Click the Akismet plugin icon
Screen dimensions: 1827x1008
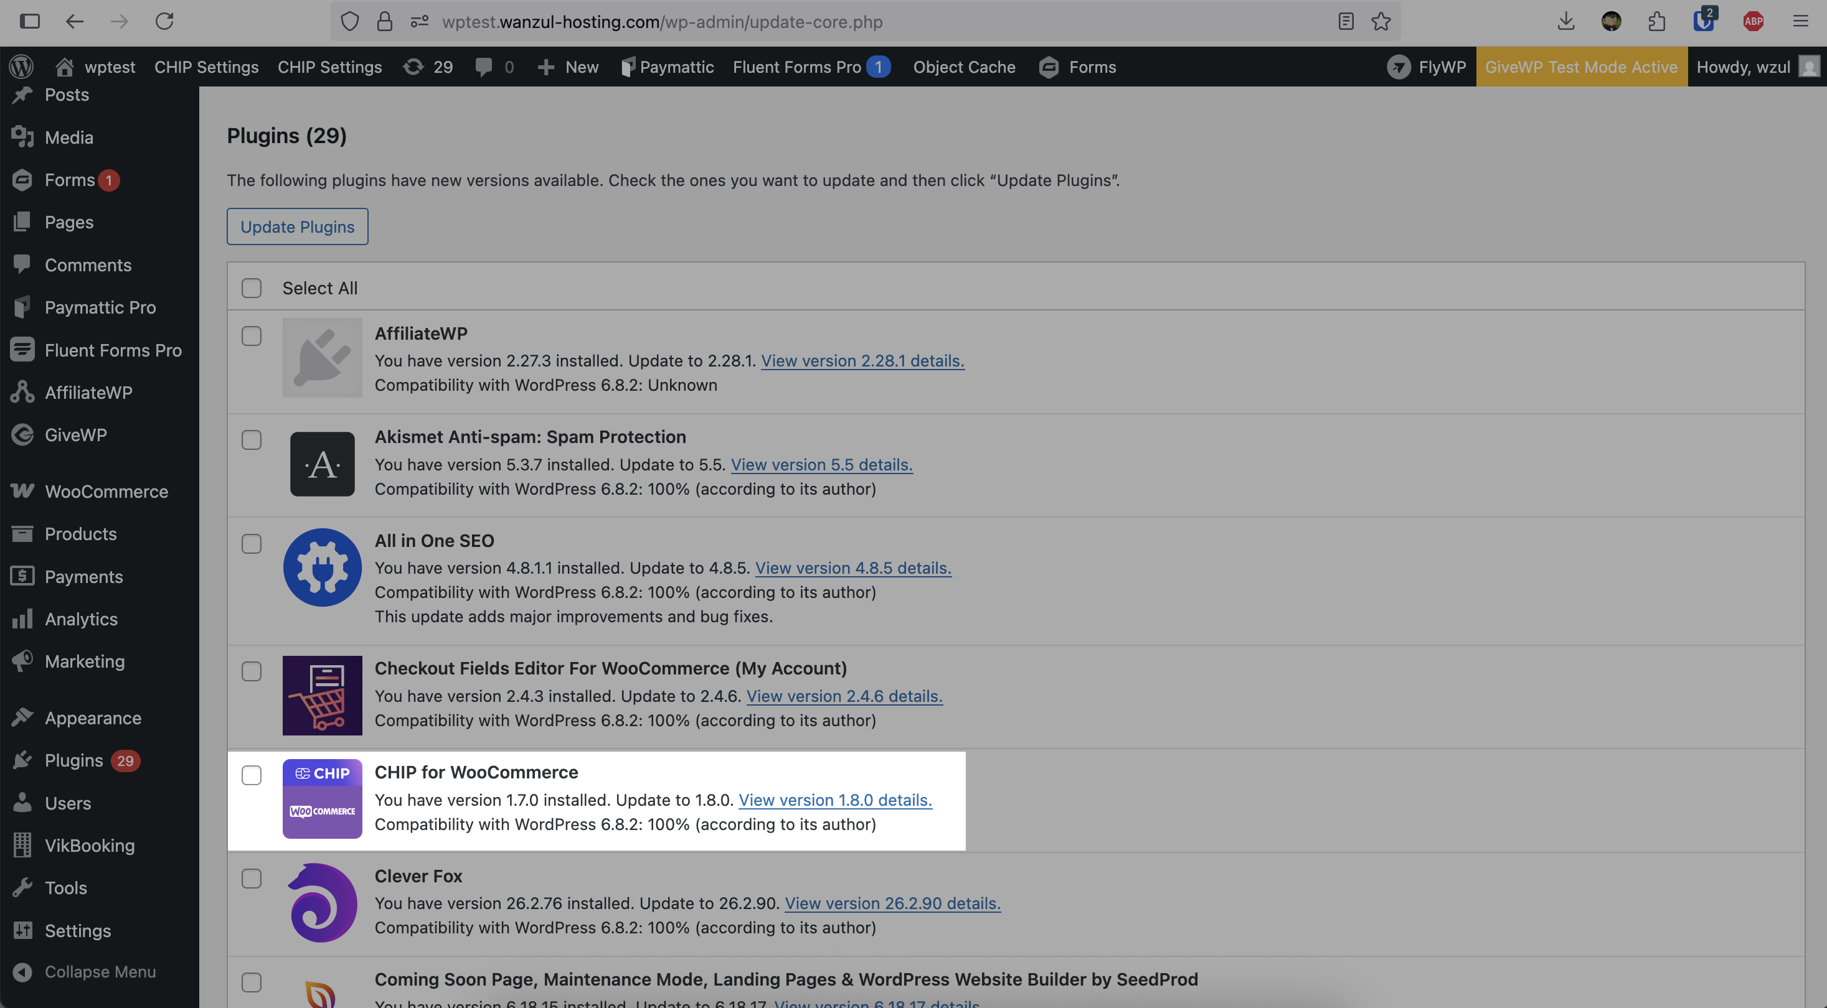(x=322, y=464)
